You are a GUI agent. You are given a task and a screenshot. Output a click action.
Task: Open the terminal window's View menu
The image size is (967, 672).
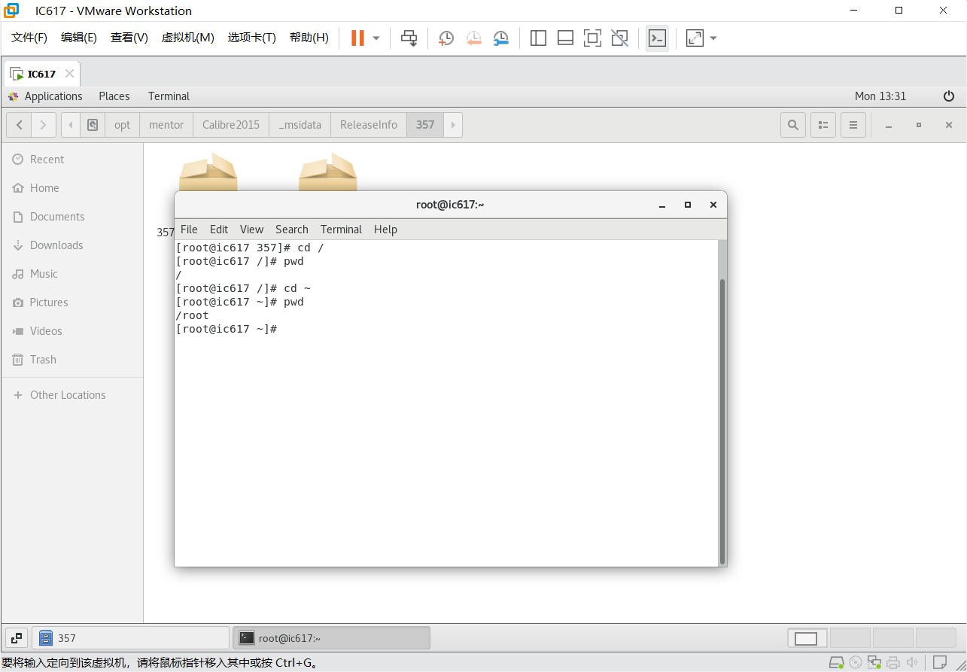coord(251,230)
